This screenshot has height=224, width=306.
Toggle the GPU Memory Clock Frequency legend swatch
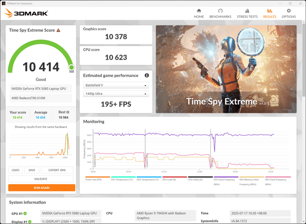tap(252, 177)
